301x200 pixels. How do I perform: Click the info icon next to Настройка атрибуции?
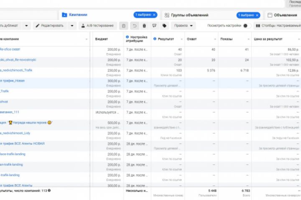click(127, 37)
